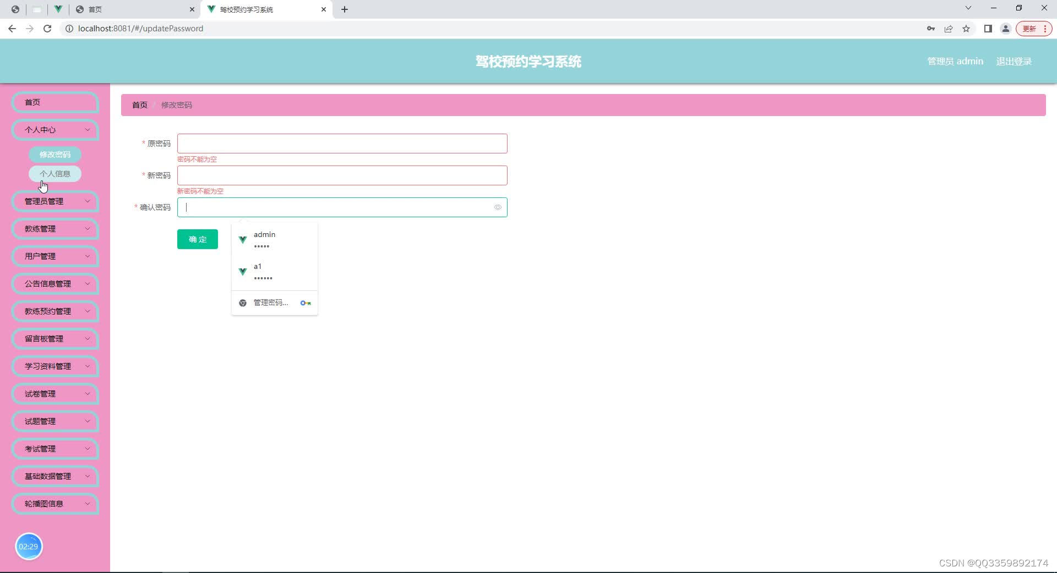Viewport: 1057px width, 573px height.
Task: Open the site information icon in the address bar
Action: click(x=69, y=29)
